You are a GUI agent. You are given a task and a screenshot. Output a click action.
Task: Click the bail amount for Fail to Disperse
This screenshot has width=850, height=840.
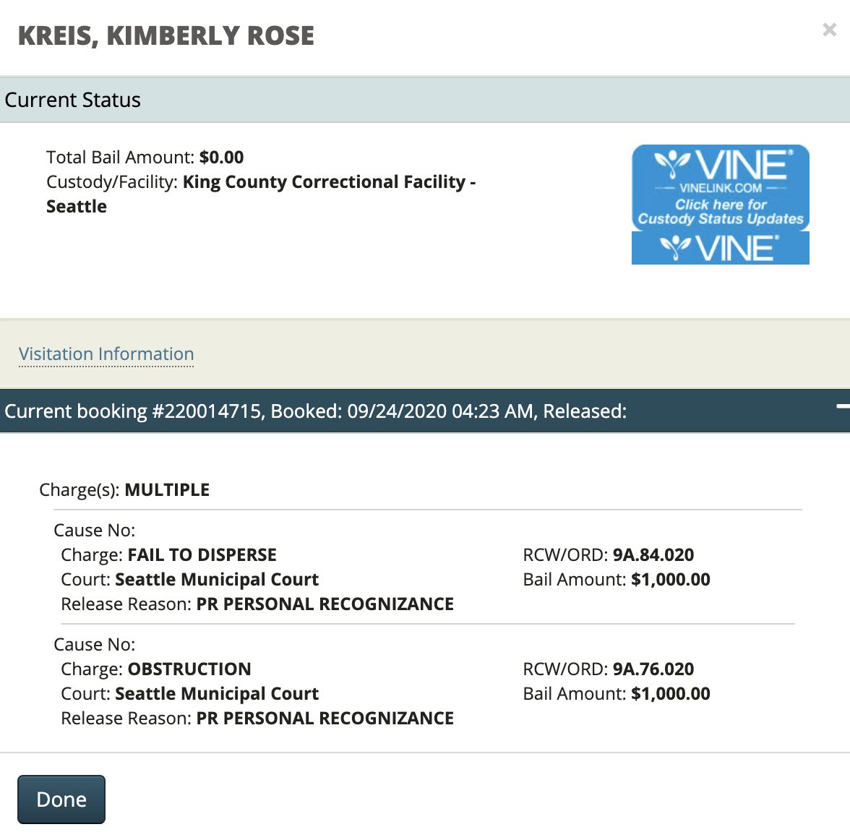tap(670, 579)
